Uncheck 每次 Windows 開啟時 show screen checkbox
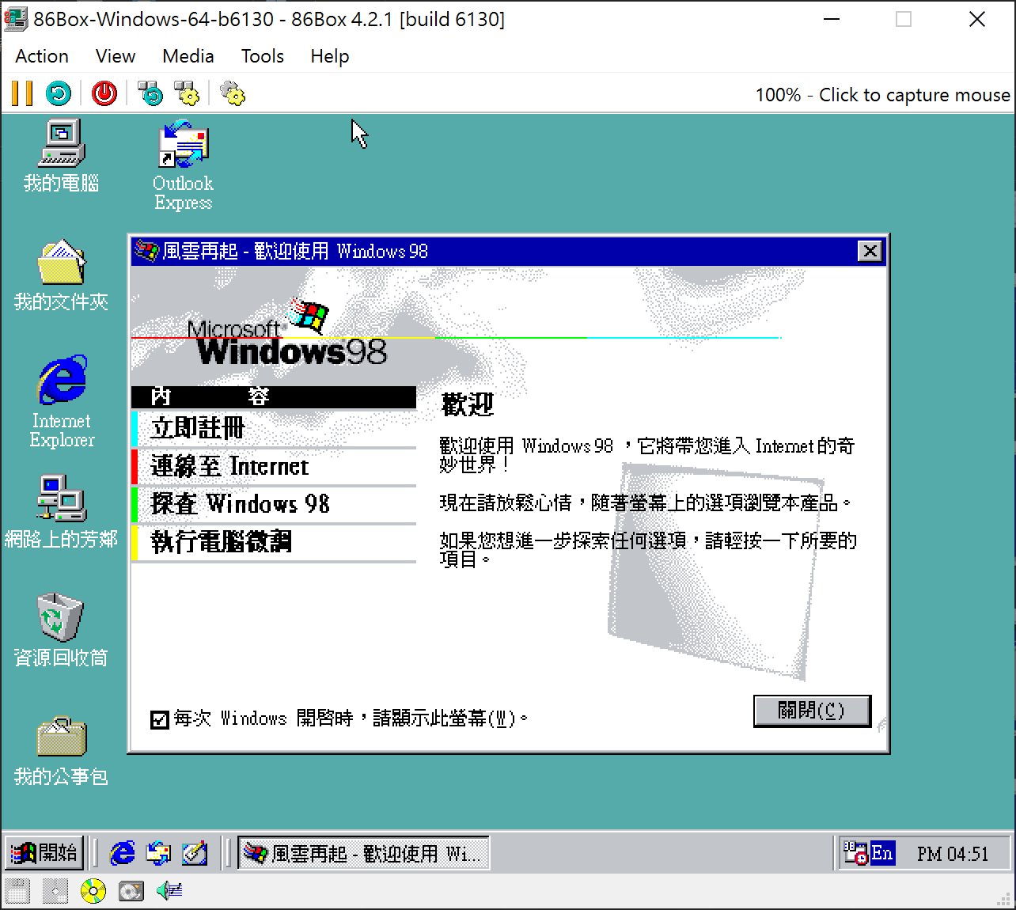This screenshot has width=1016, height=910. point(160,719)
